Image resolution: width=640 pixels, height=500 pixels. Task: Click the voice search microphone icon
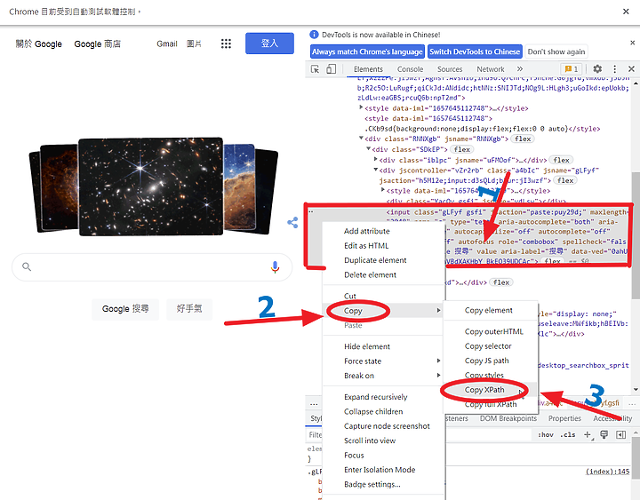pos(275,266)
